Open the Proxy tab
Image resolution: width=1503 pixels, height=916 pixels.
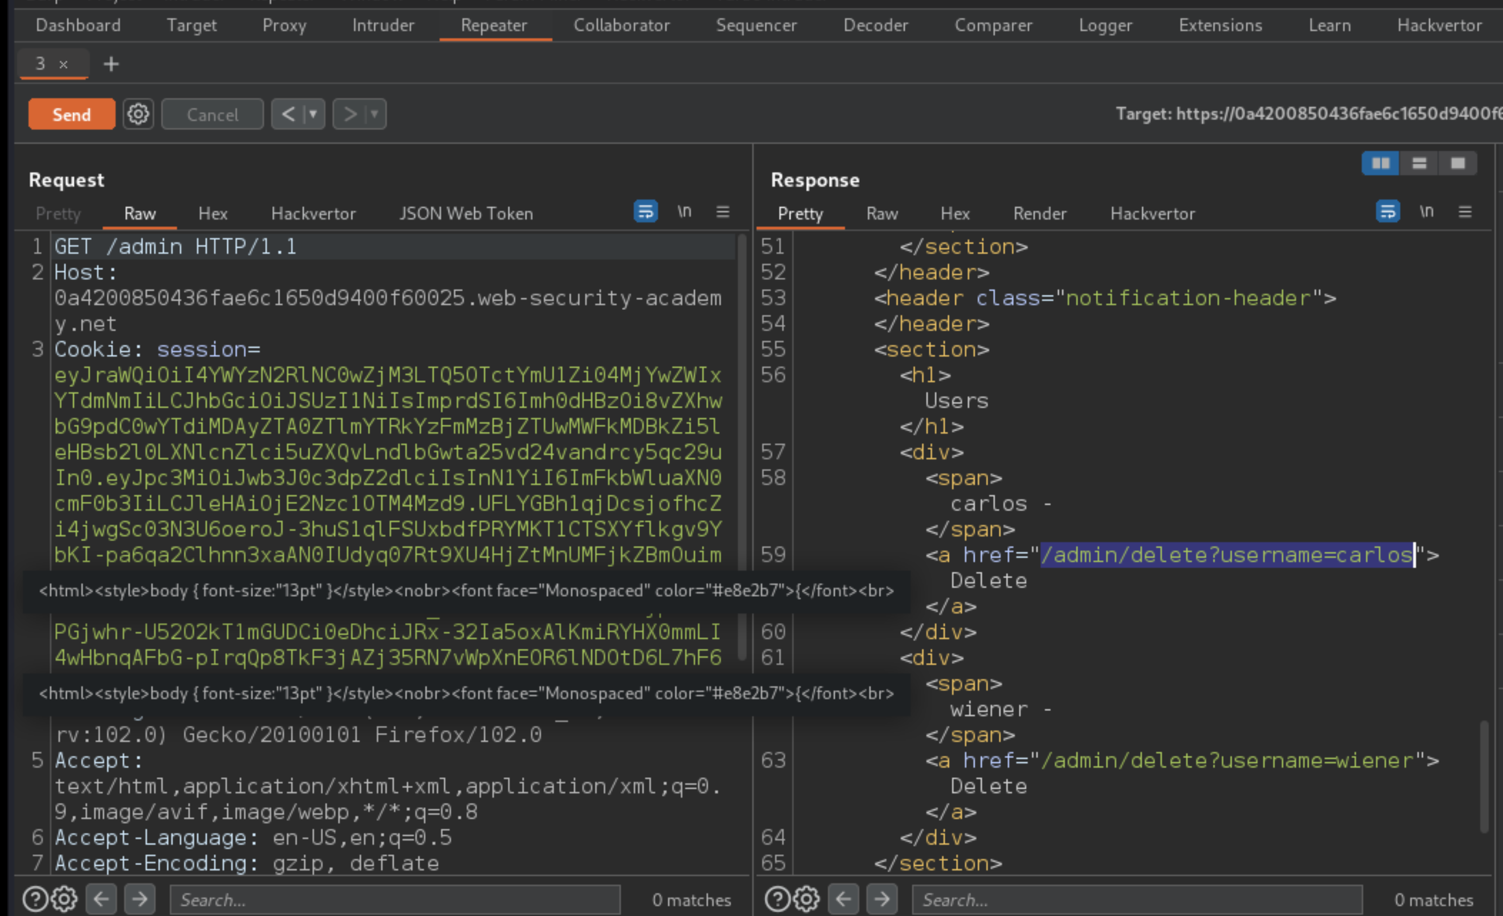(x=284, y=25)
